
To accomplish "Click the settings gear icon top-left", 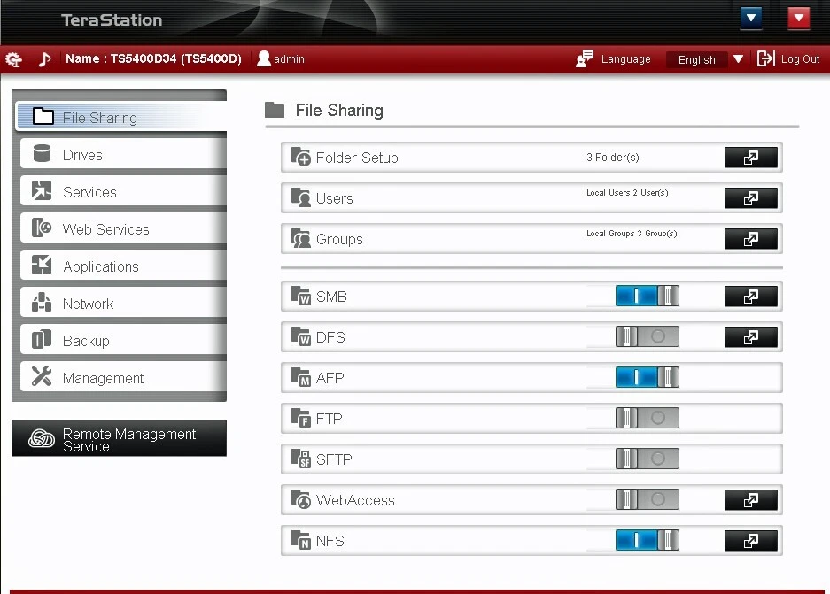I will [13, 58].
